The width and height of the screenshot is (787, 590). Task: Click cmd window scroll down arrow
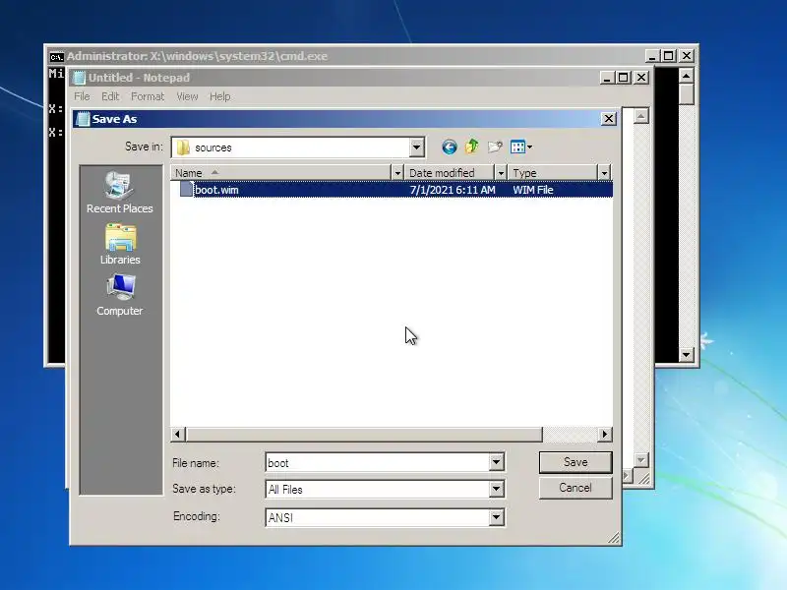tap(686, 355)
